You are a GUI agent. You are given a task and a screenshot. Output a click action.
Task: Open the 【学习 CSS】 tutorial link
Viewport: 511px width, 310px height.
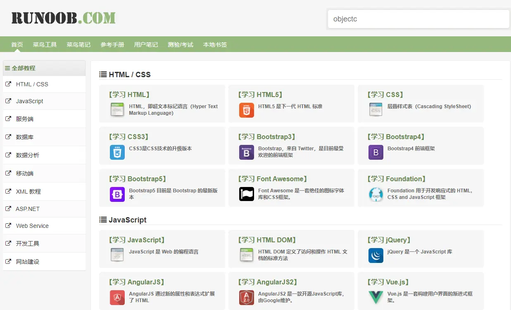[385, 95]
